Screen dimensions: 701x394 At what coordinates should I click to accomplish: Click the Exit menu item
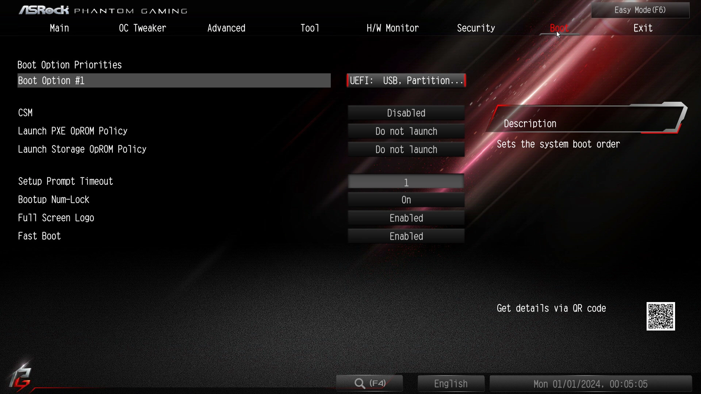tap(643, 28)
